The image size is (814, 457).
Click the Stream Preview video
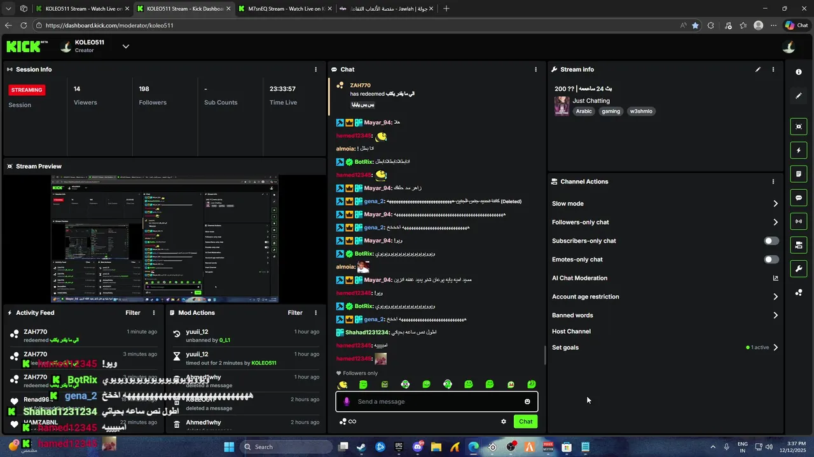pos(164,239)
